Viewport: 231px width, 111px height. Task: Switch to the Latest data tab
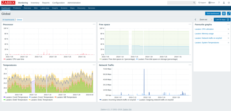pyautogui.click(x=45, y=8)
